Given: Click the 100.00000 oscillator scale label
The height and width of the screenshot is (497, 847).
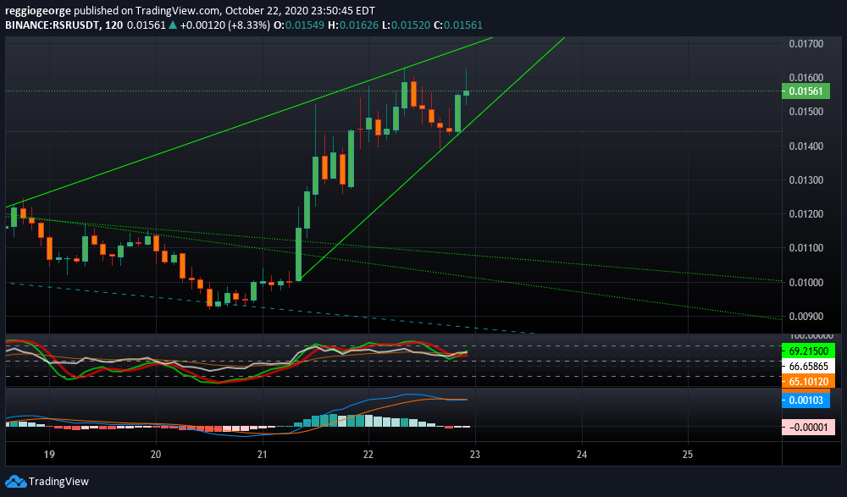Looking at the screenshot, I should 811,336.
